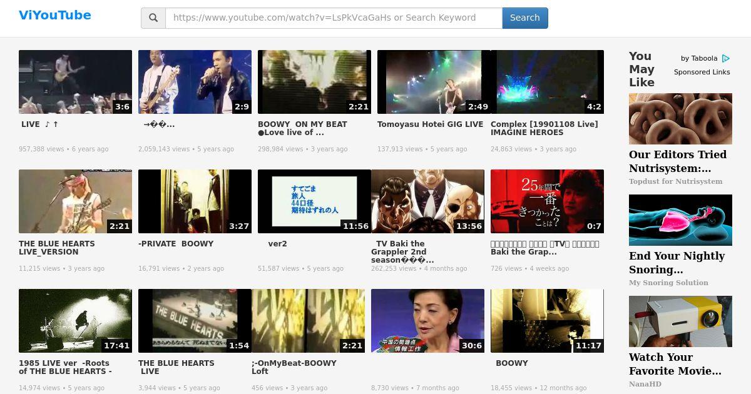
Task: Open the TV Baki the Grappler thumbnail
Action: coord(427,201)
